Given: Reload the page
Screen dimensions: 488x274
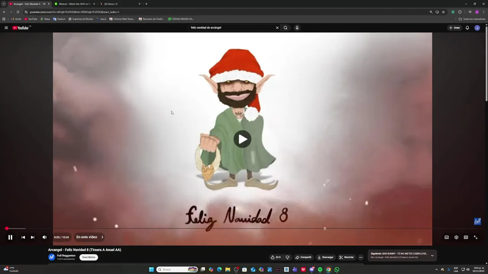Looking at the screenshot, I should 18,12.
